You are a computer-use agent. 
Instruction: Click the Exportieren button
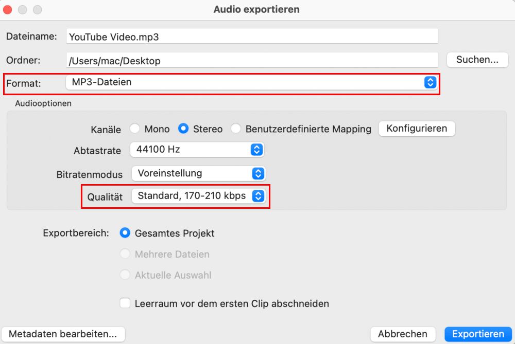(478, 334)
